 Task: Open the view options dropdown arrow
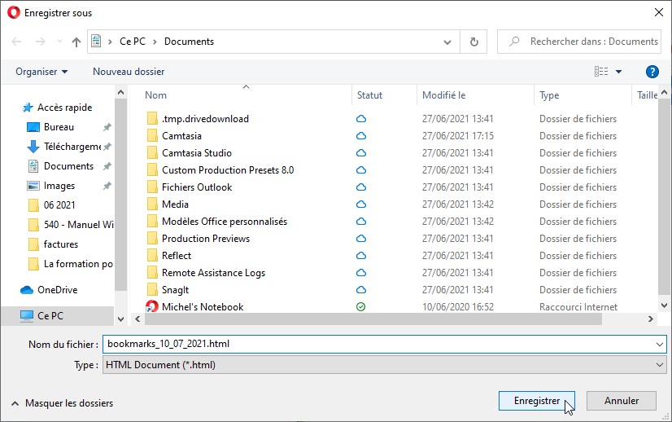click(618, 72)
